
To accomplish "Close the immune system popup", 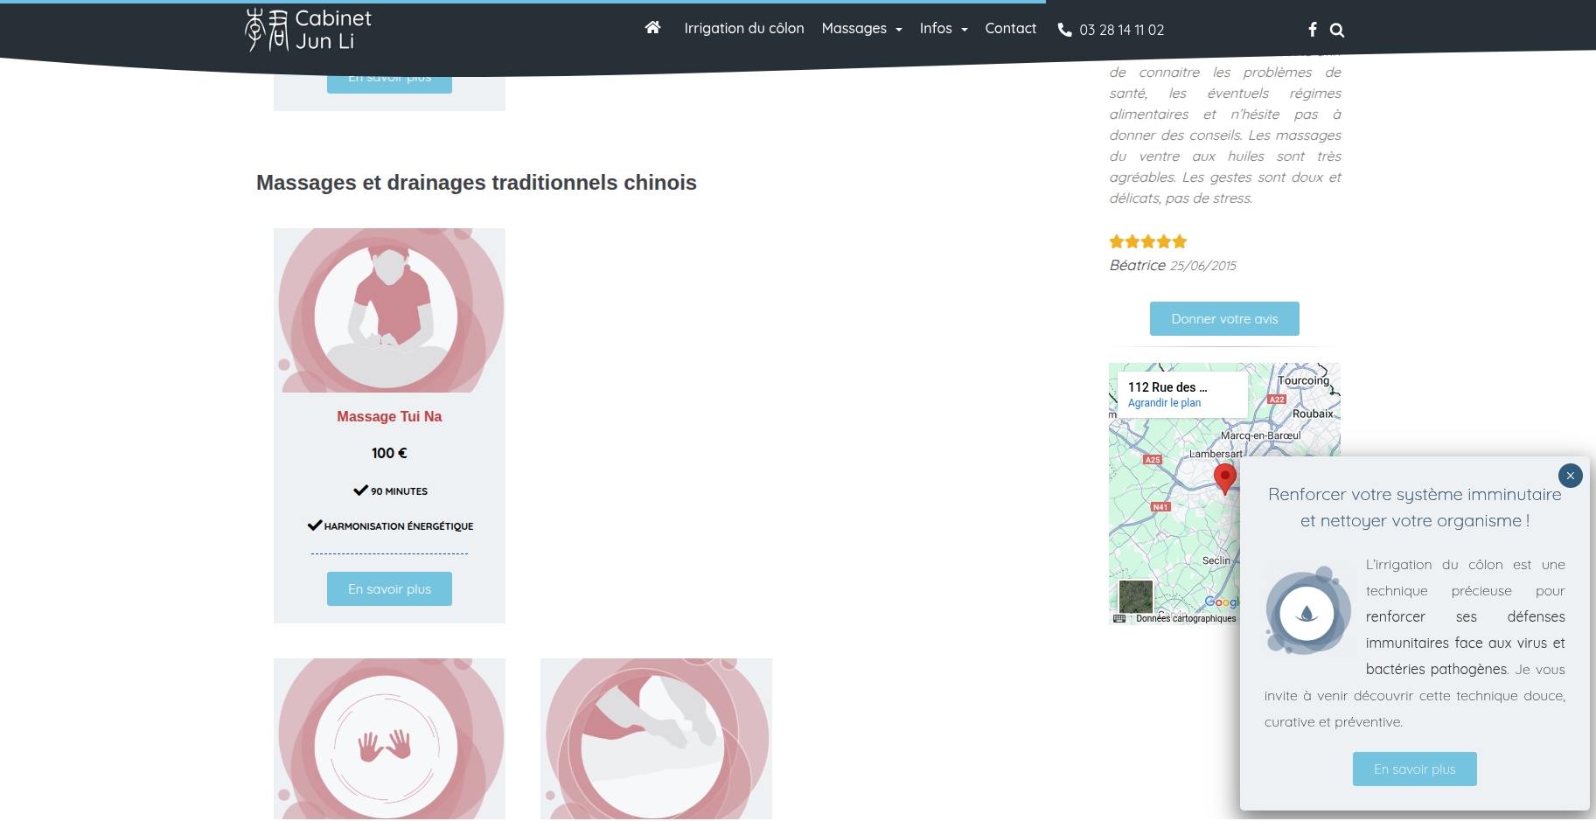I will pos(1570,476).
